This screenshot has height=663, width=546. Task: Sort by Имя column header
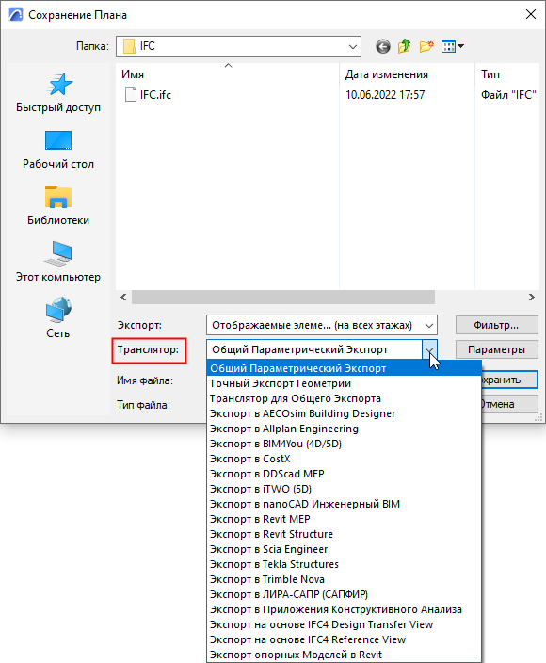coord(228,74)
